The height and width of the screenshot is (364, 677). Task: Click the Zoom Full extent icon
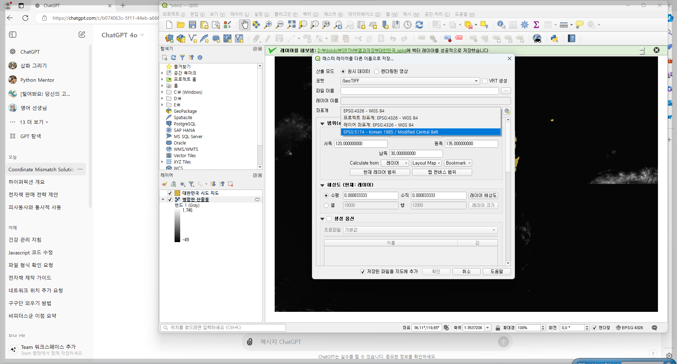[x=291, y=25]
